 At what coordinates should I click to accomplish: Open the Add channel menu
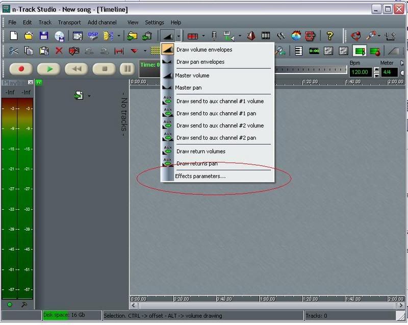click(x=102, y=22)
